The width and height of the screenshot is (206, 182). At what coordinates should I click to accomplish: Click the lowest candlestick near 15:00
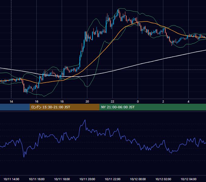tap(27, 91)
